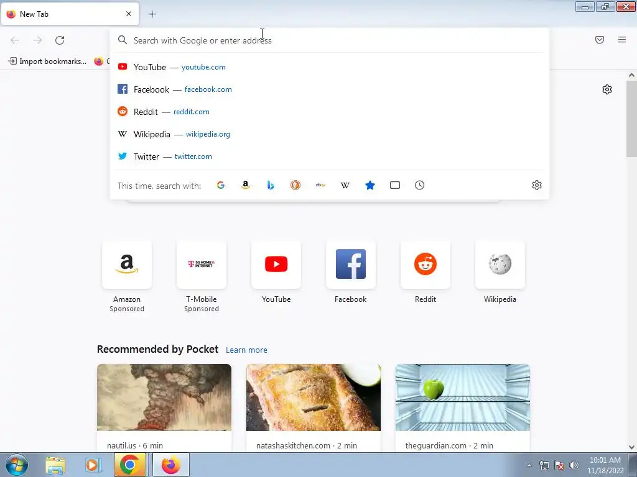Image resolution: width=637 pixels, height=477 pixels.
Task: Open theguardian.com Pocket story card
Action: tap(463, 407)
